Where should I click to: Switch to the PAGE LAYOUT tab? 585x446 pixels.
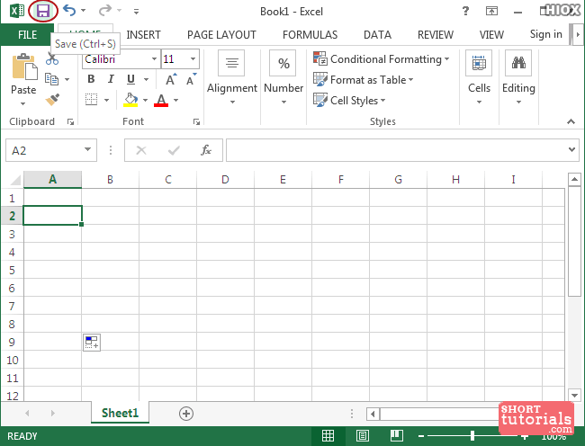click(221, 35)
